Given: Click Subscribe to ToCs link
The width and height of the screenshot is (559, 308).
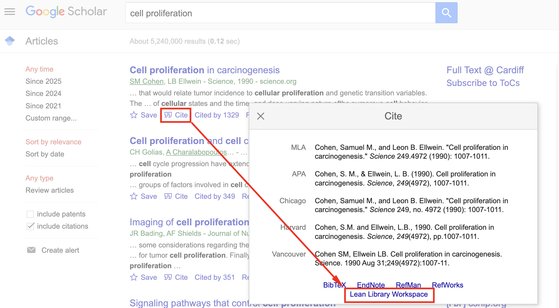Looking at the screenshot, I should click(x=483, y=83).
